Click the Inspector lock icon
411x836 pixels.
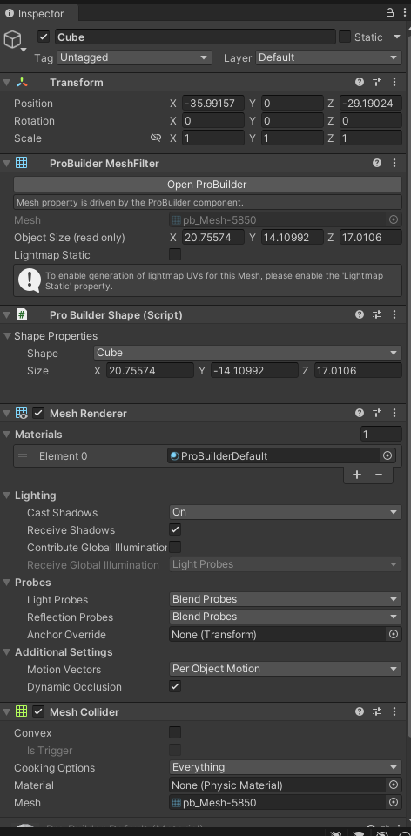390,13
